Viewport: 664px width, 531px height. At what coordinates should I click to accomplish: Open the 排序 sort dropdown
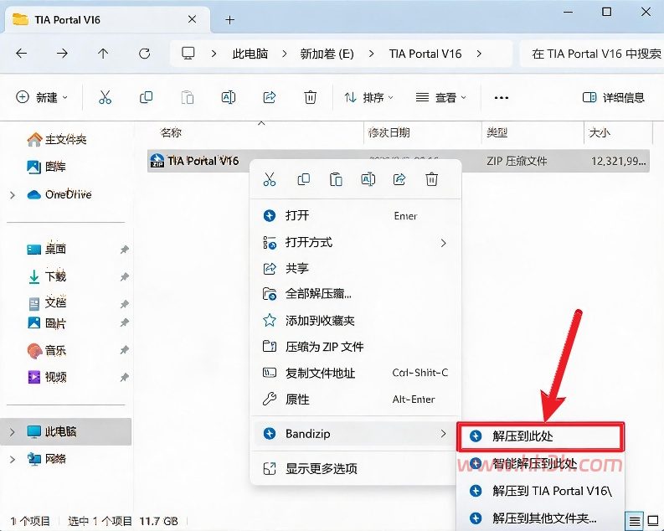[368, 98]
